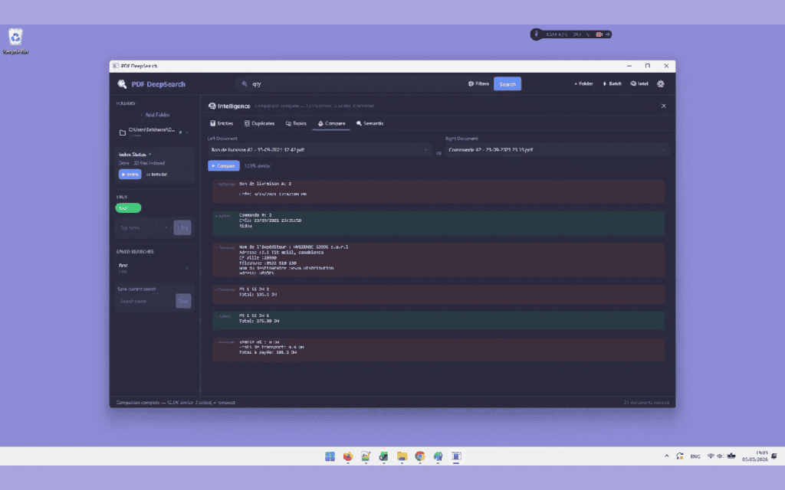Click the blue Compare button
The width and height of the screenshot is (785, 490).
click(224, 166)
